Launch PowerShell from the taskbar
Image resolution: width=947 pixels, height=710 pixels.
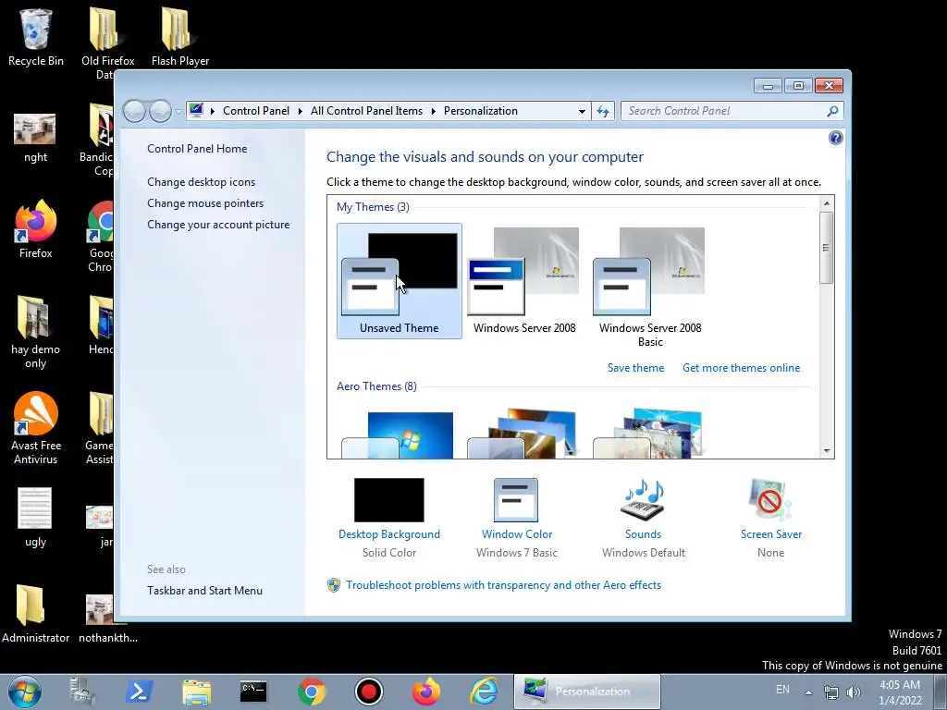[139, 692]
